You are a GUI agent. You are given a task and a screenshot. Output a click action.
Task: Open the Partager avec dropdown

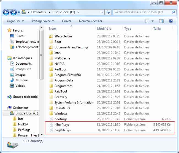coord(43,21)
